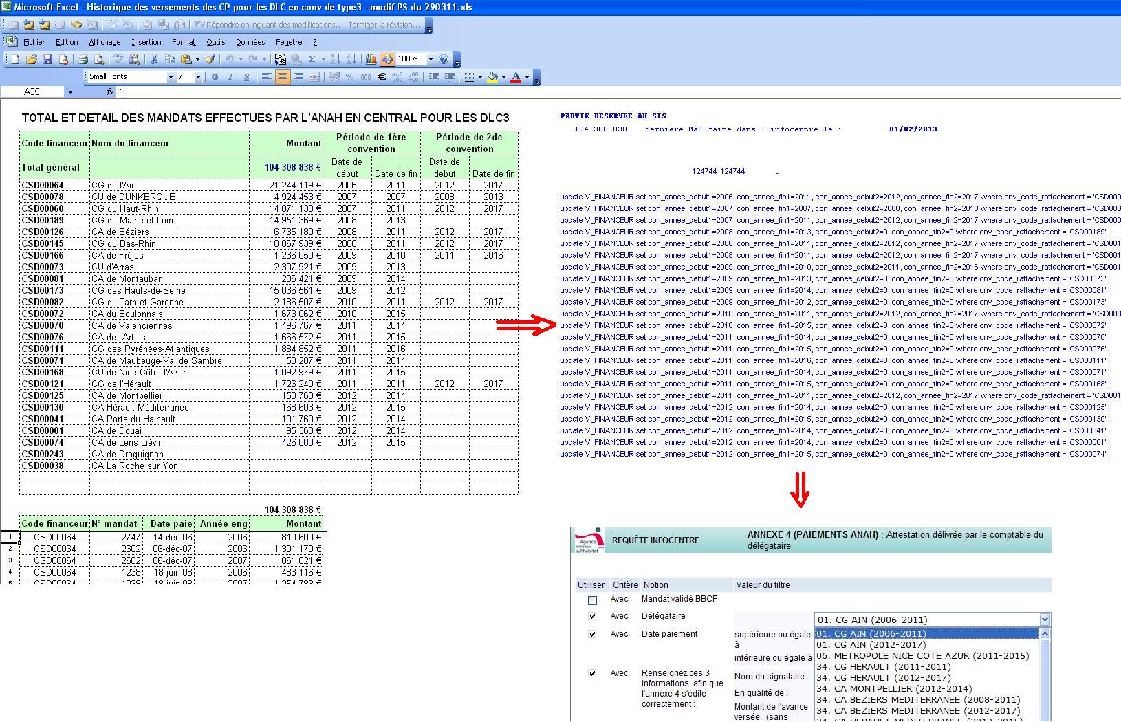Click the delegataire list scrollbar up arrow
The height and width of the screenshot is (722, 1121).
point(1045,634)
